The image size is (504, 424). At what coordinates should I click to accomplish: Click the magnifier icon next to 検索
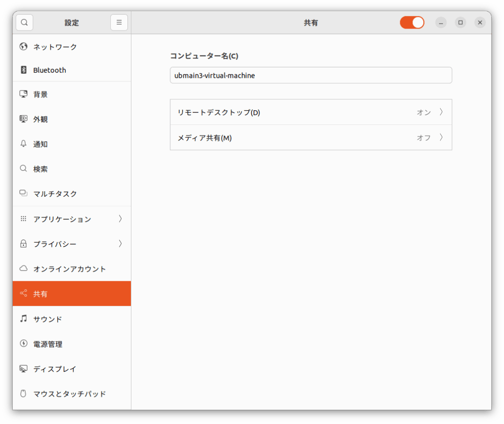point(24,168)
